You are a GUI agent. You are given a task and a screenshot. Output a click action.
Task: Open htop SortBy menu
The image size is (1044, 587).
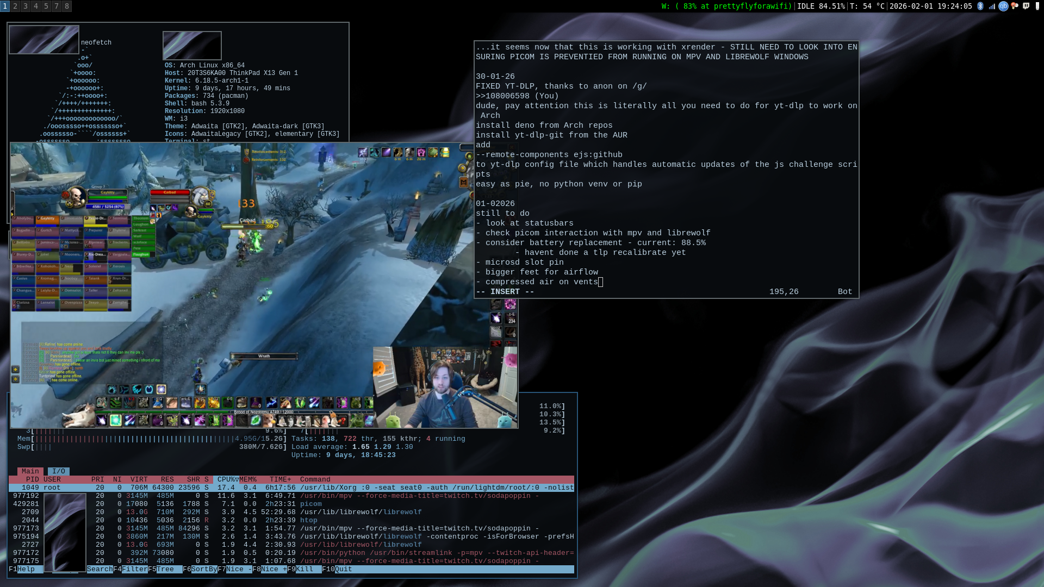coord(204,569)
